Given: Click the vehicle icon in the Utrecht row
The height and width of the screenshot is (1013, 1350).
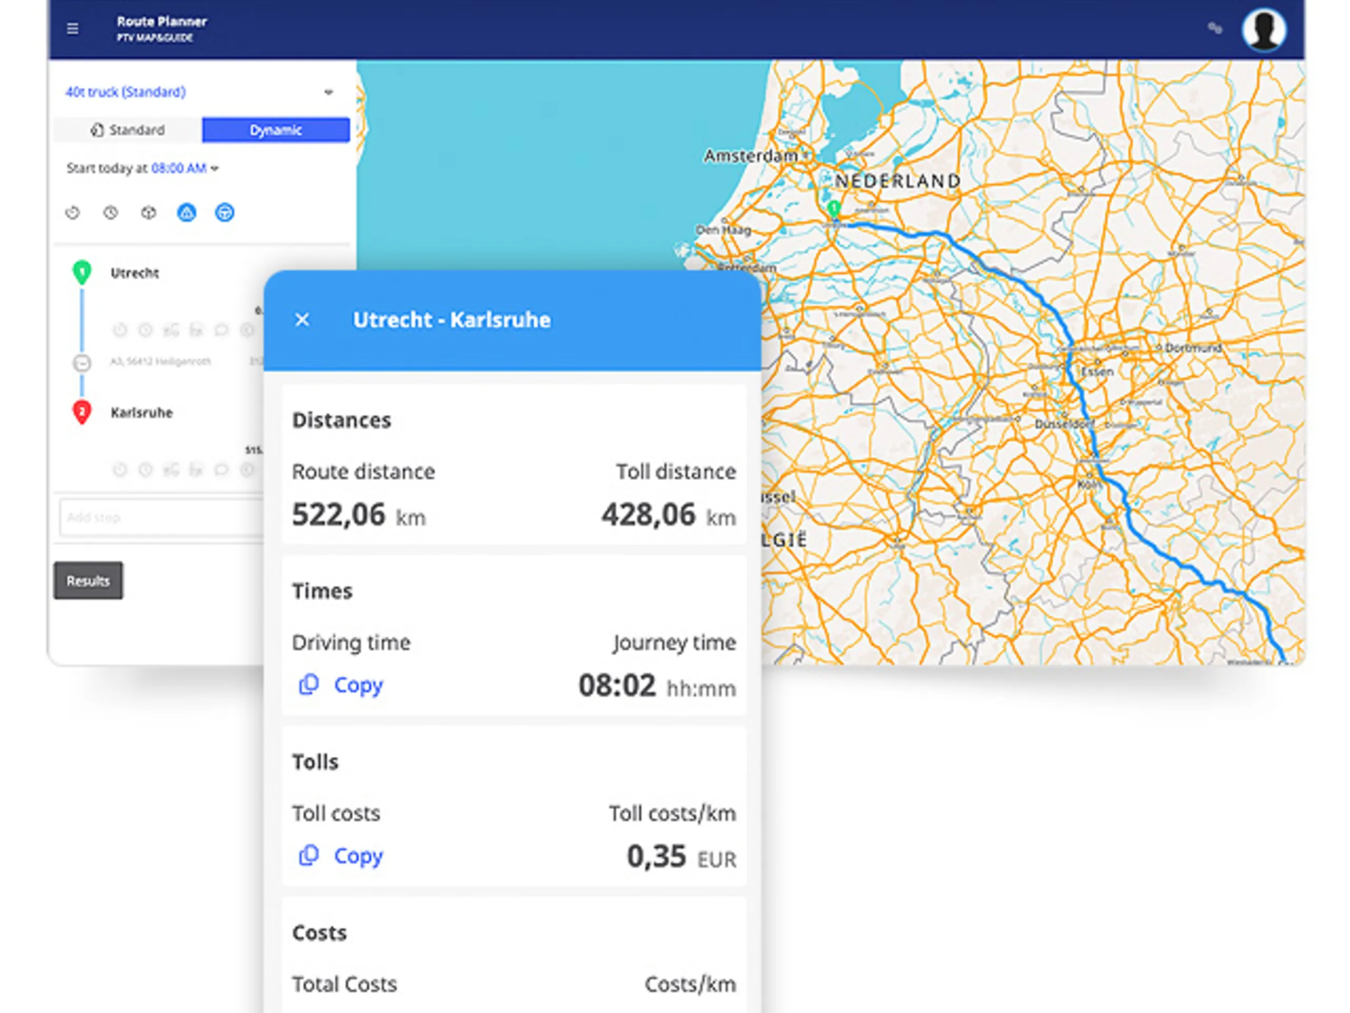Looking at the screenshot, I should pos(171,330).
